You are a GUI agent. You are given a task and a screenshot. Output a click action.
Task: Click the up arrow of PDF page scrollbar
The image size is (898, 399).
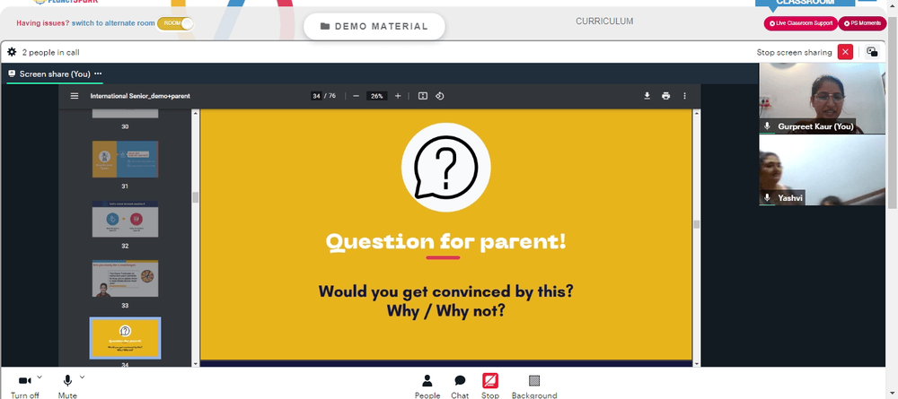point(697,113)
